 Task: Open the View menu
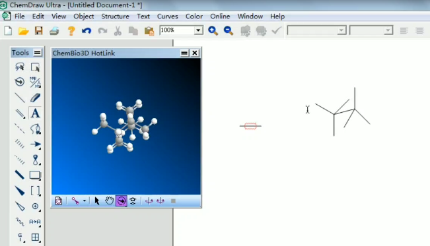[59, 16]
